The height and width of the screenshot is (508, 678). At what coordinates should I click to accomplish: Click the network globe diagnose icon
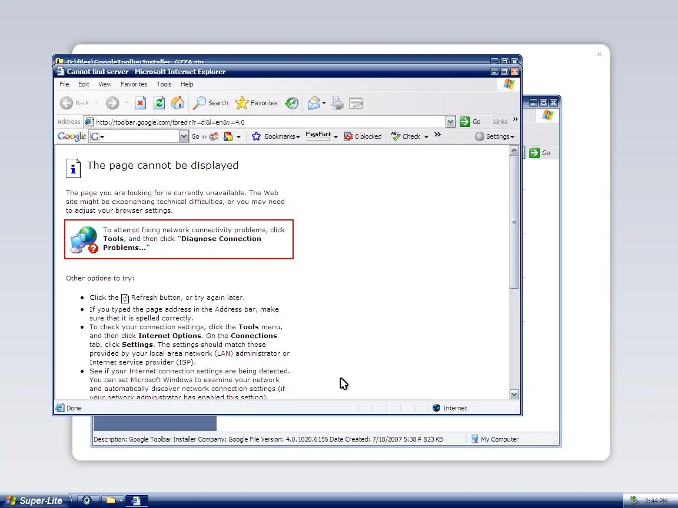pyautogui.click(x=84, y=240)
